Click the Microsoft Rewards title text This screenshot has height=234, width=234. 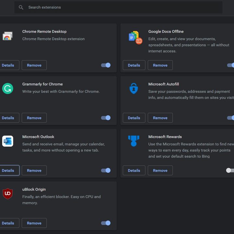(165, 137)
